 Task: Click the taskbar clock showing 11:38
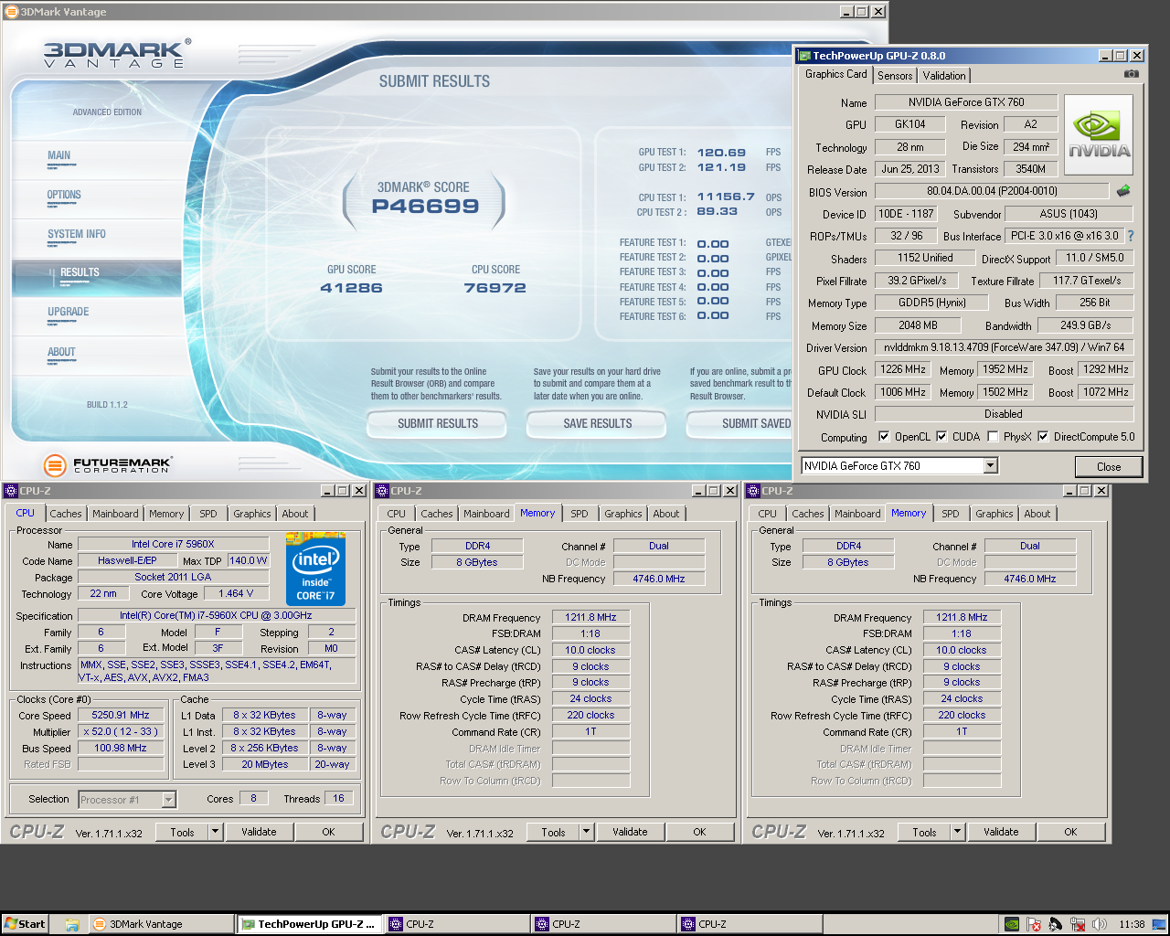(1132, 924)
